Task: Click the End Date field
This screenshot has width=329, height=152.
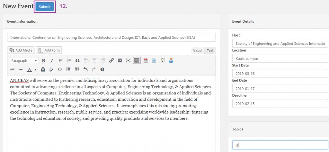Action: 280,89
